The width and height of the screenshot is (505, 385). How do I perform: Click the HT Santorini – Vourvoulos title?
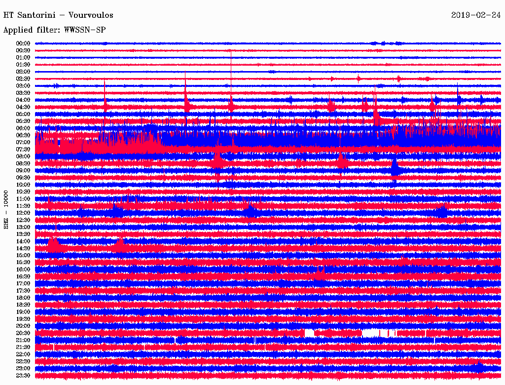point(58,15)
